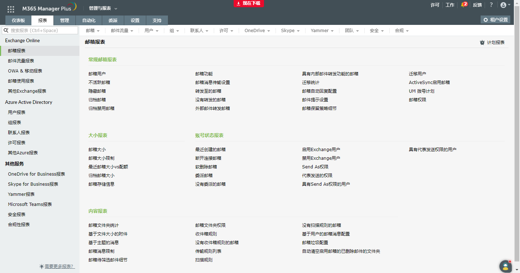The height and width of the screenshot is (273, 520).
Task: Open the user account avatar menu
Action: click(505, 5)
